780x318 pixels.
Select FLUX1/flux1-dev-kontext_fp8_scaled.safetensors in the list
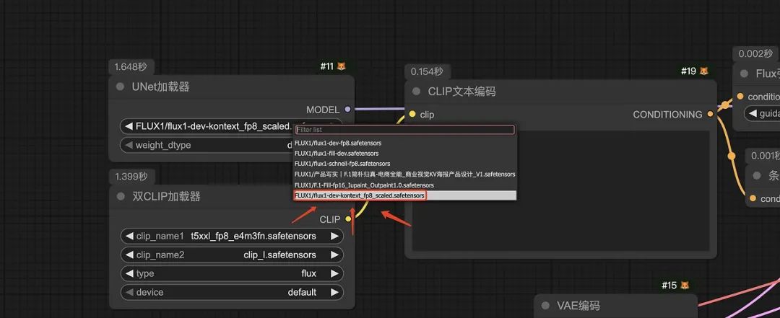(x=404, y=195)
